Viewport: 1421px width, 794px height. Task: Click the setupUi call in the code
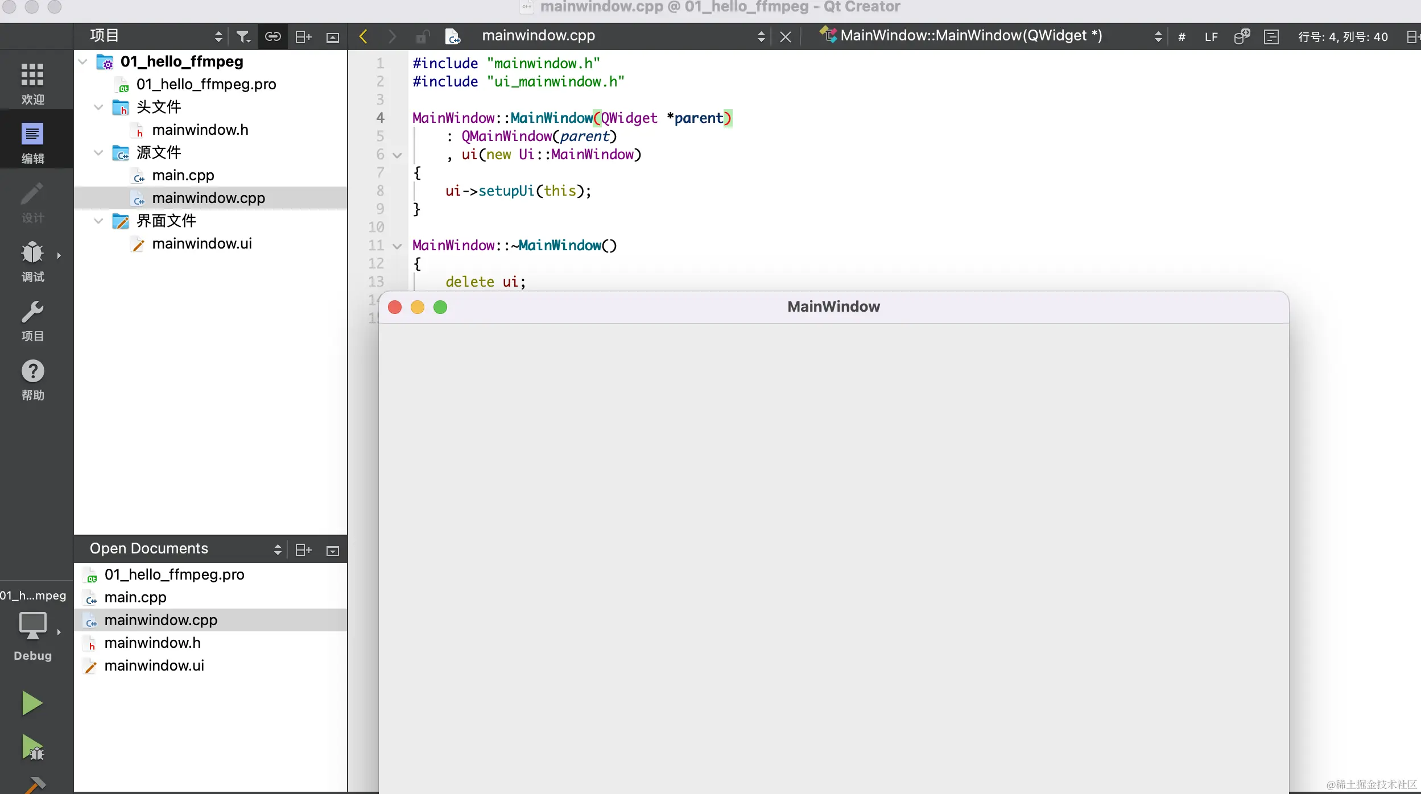(506, 191)
